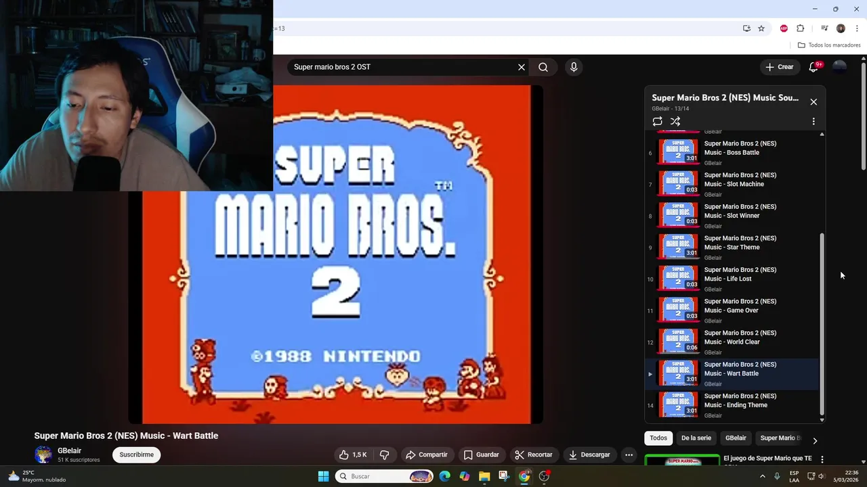This screenshot has width=867, height=487.
Task: Switch to Chrome in the taskbar
Action: point(524,476)
